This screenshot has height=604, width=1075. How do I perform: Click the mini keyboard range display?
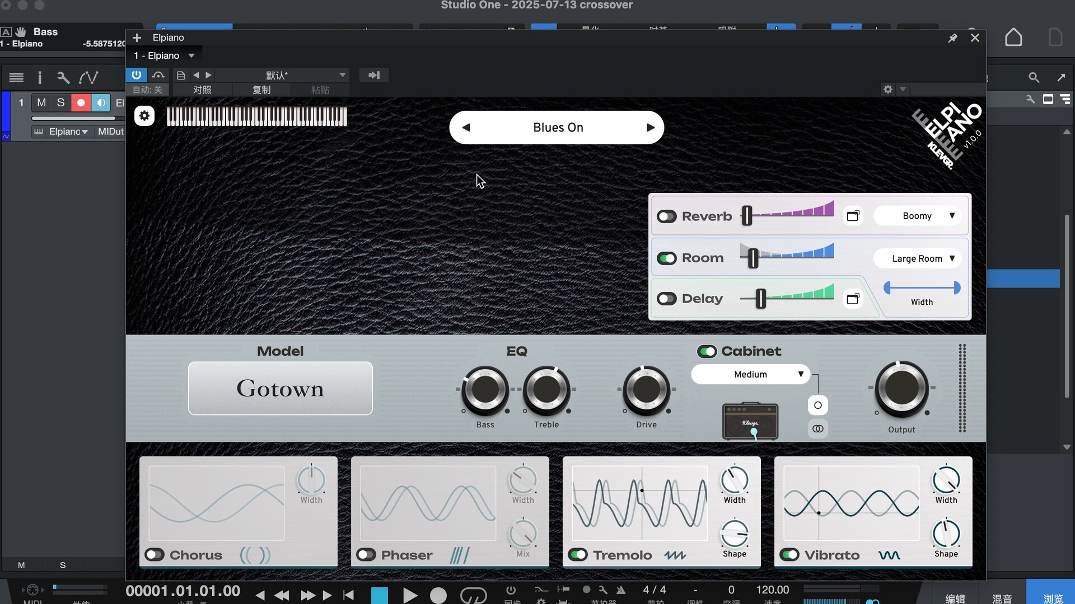click(x=257, y=116)
